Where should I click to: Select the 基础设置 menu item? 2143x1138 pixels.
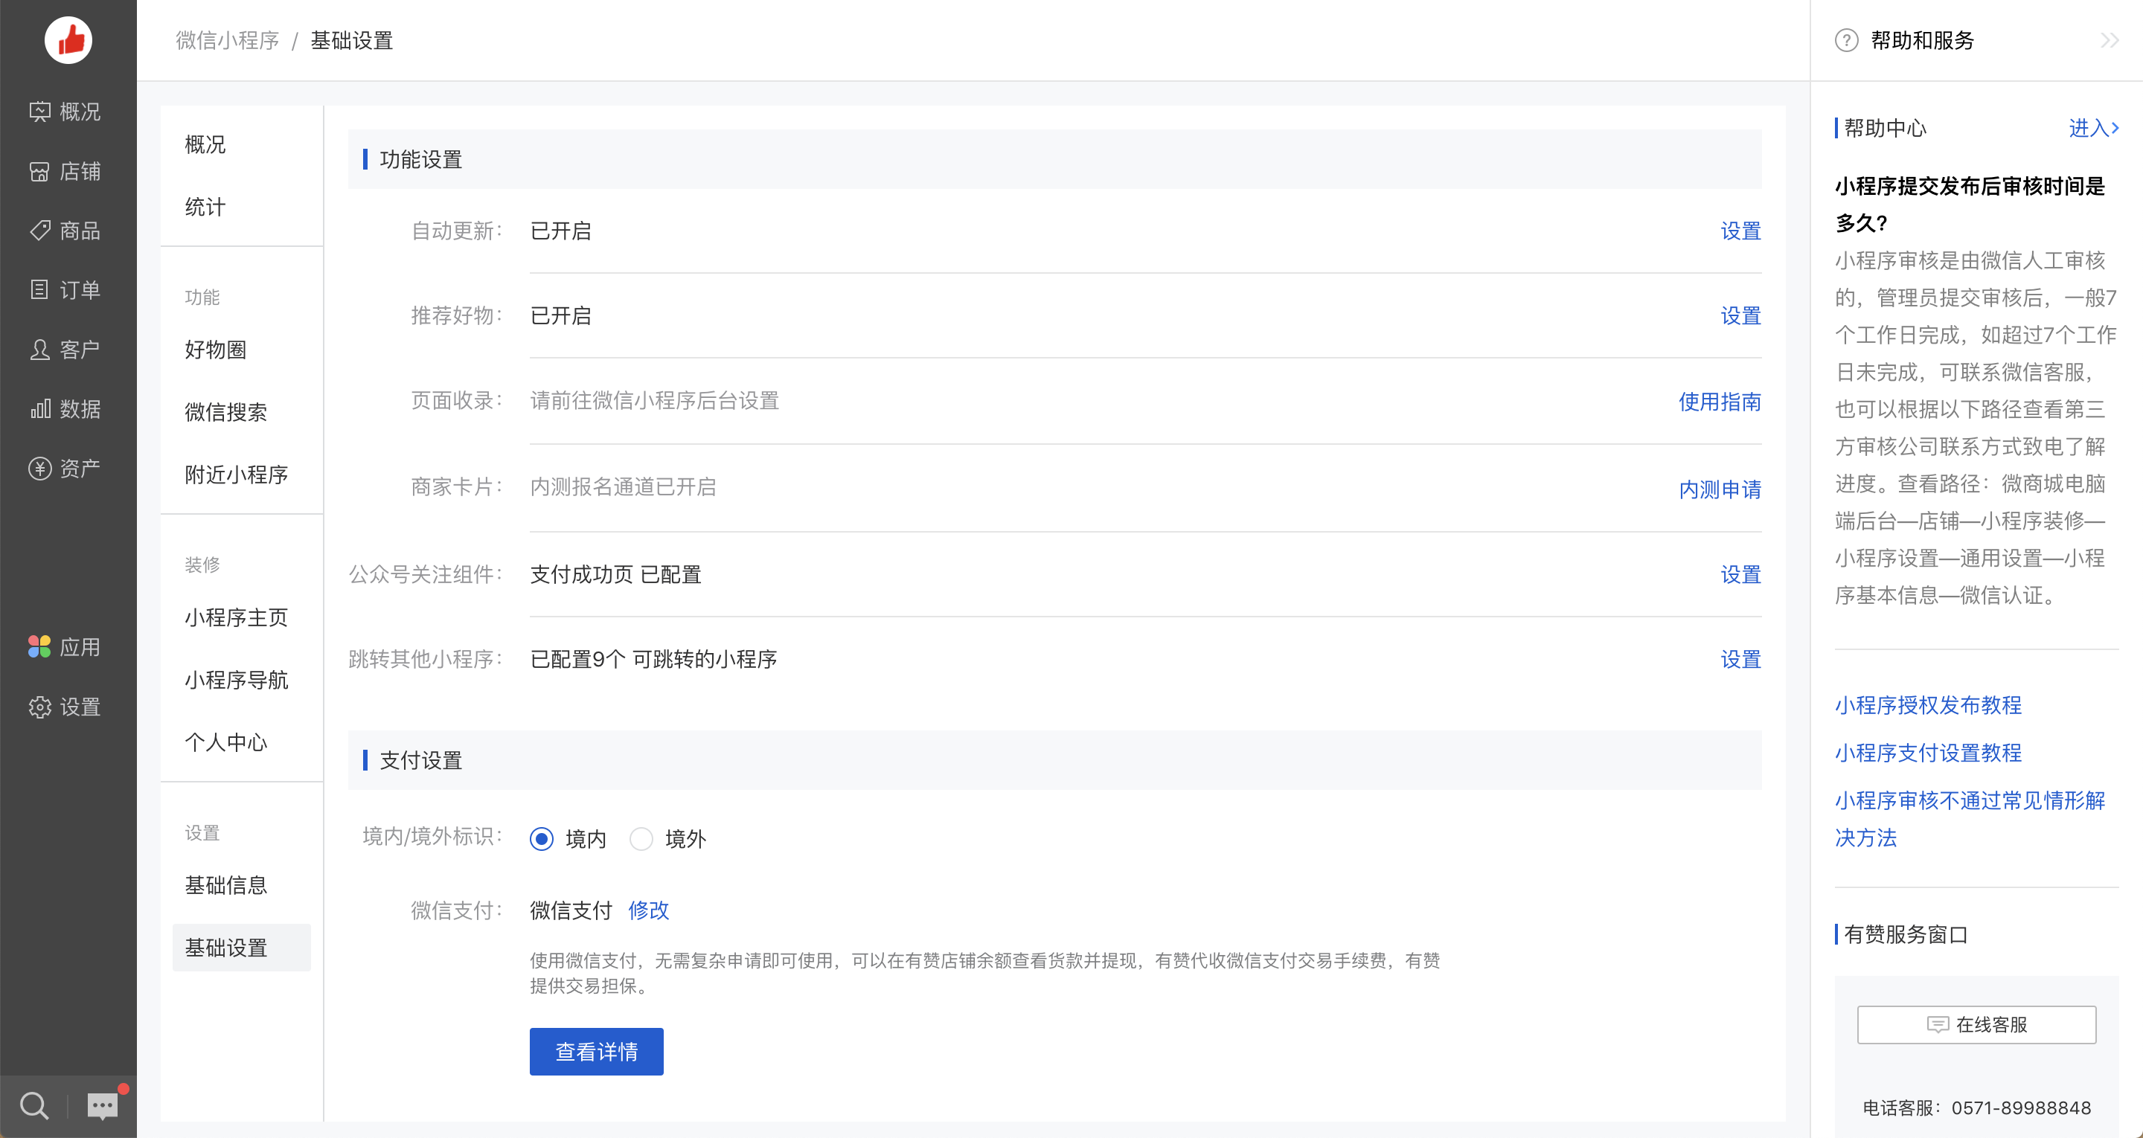(x=241, y=948)
